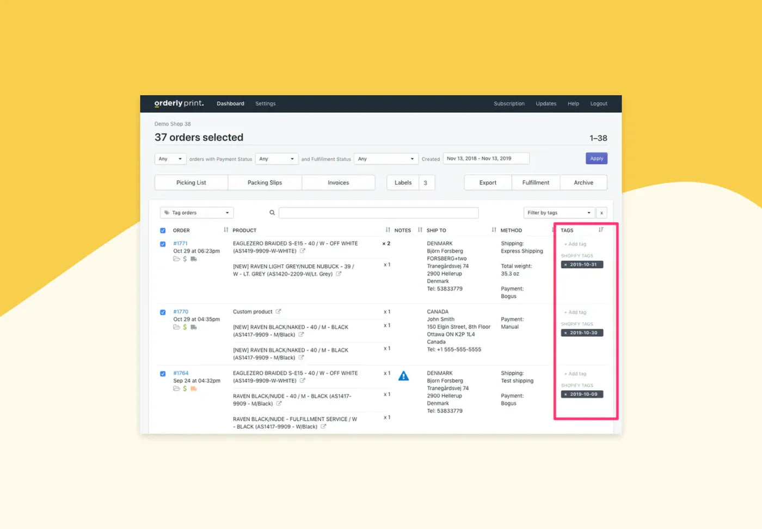This screenshot has height=529, width=762.
Task: Deselect the order #1764 checkbox
Action: (163, 373)
